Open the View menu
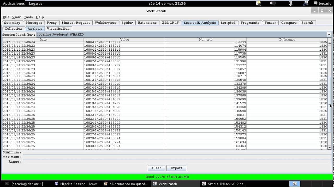334x187 pixels. (x=16, y=17)
